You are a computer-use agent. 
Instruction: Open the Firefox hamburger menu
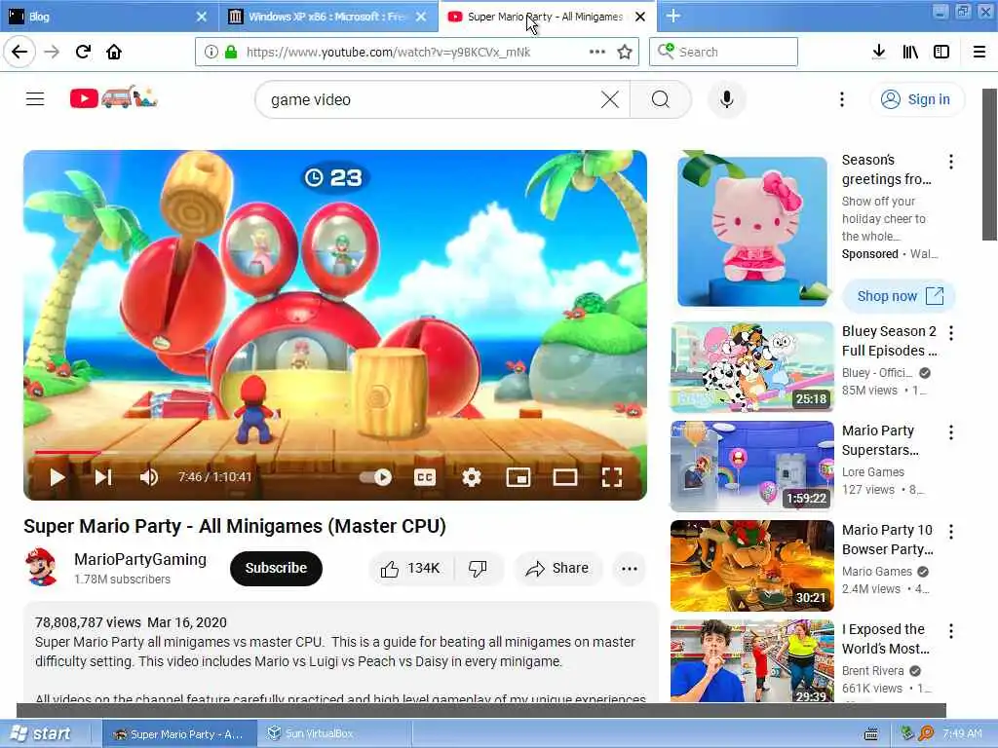tap(979, 52)
